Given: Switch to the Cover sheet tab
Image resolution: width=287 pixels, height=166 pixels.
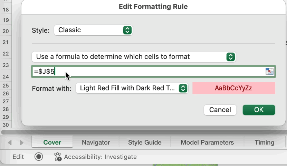Looking at the screenshot, I should click(x=52, y=142).
